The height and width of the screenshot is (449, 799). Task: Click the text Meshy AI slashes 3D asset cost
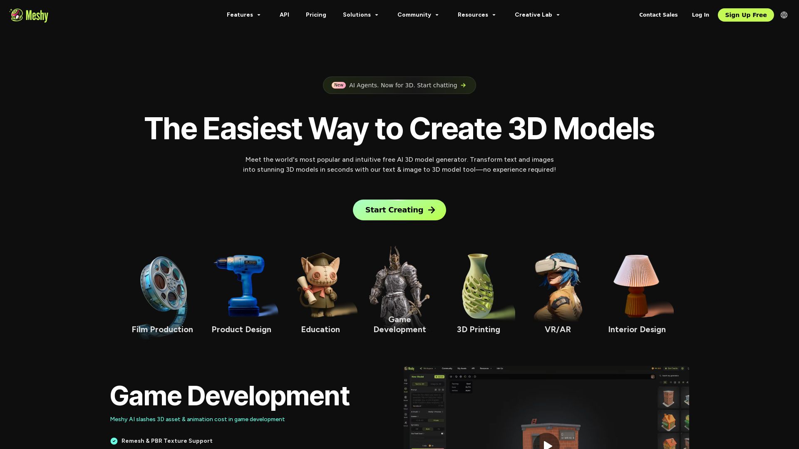click(197, 419)
